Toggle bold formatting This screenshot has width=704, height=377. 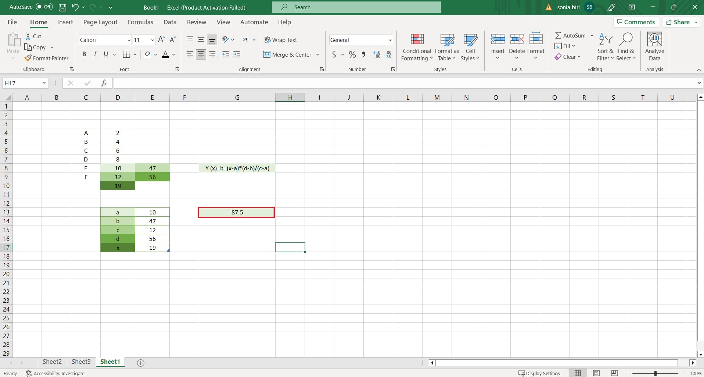[x=84, y=54]
